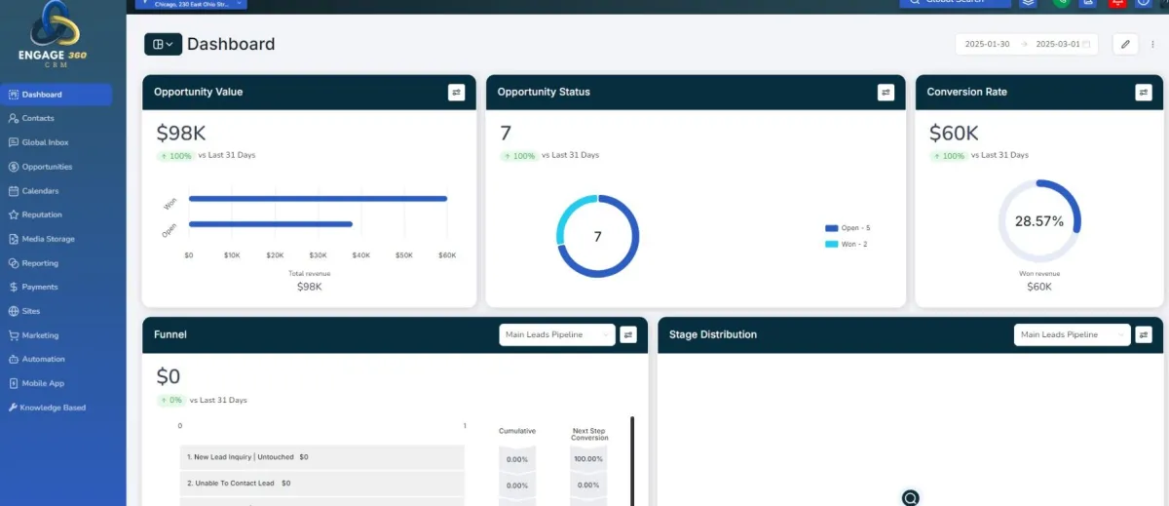Click the 'Next Step Conversion' column header

[x=588, y=434]
